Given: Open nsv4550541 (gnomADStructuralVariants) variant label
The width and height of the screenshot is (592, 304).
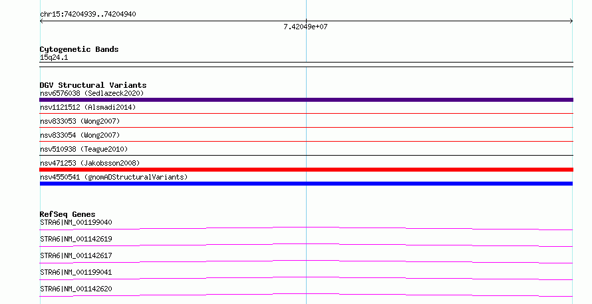Looking at the screenshot, I should (x=114, y=177).
